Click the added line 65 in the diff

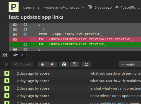click(x=75, y=44)
